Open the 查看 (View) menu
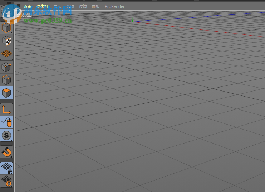 pos(28,6)
